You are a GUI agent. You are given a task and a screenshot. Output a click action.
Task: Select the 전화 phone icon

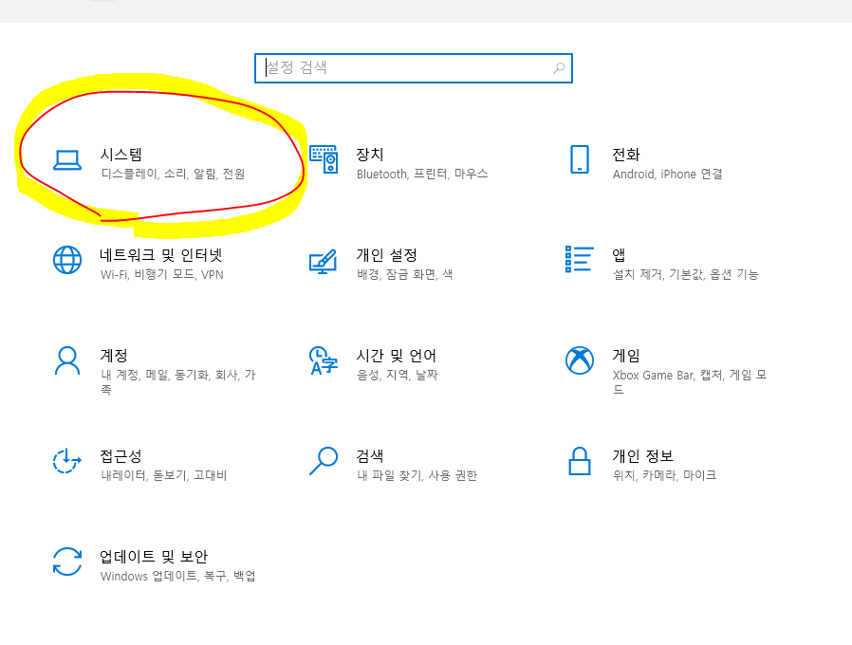(x=580, y=158)
